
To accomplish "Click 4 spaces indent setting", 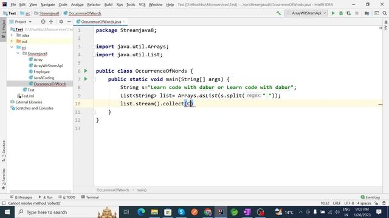I will (x=364, y=203).
